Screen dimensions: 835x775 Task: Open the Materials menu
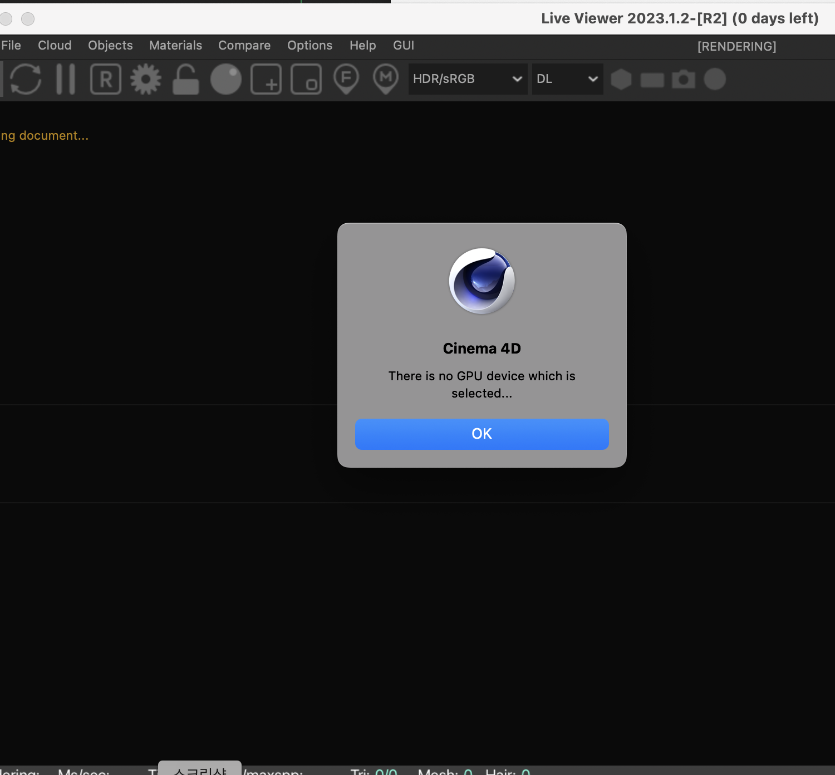pos(175,46)
